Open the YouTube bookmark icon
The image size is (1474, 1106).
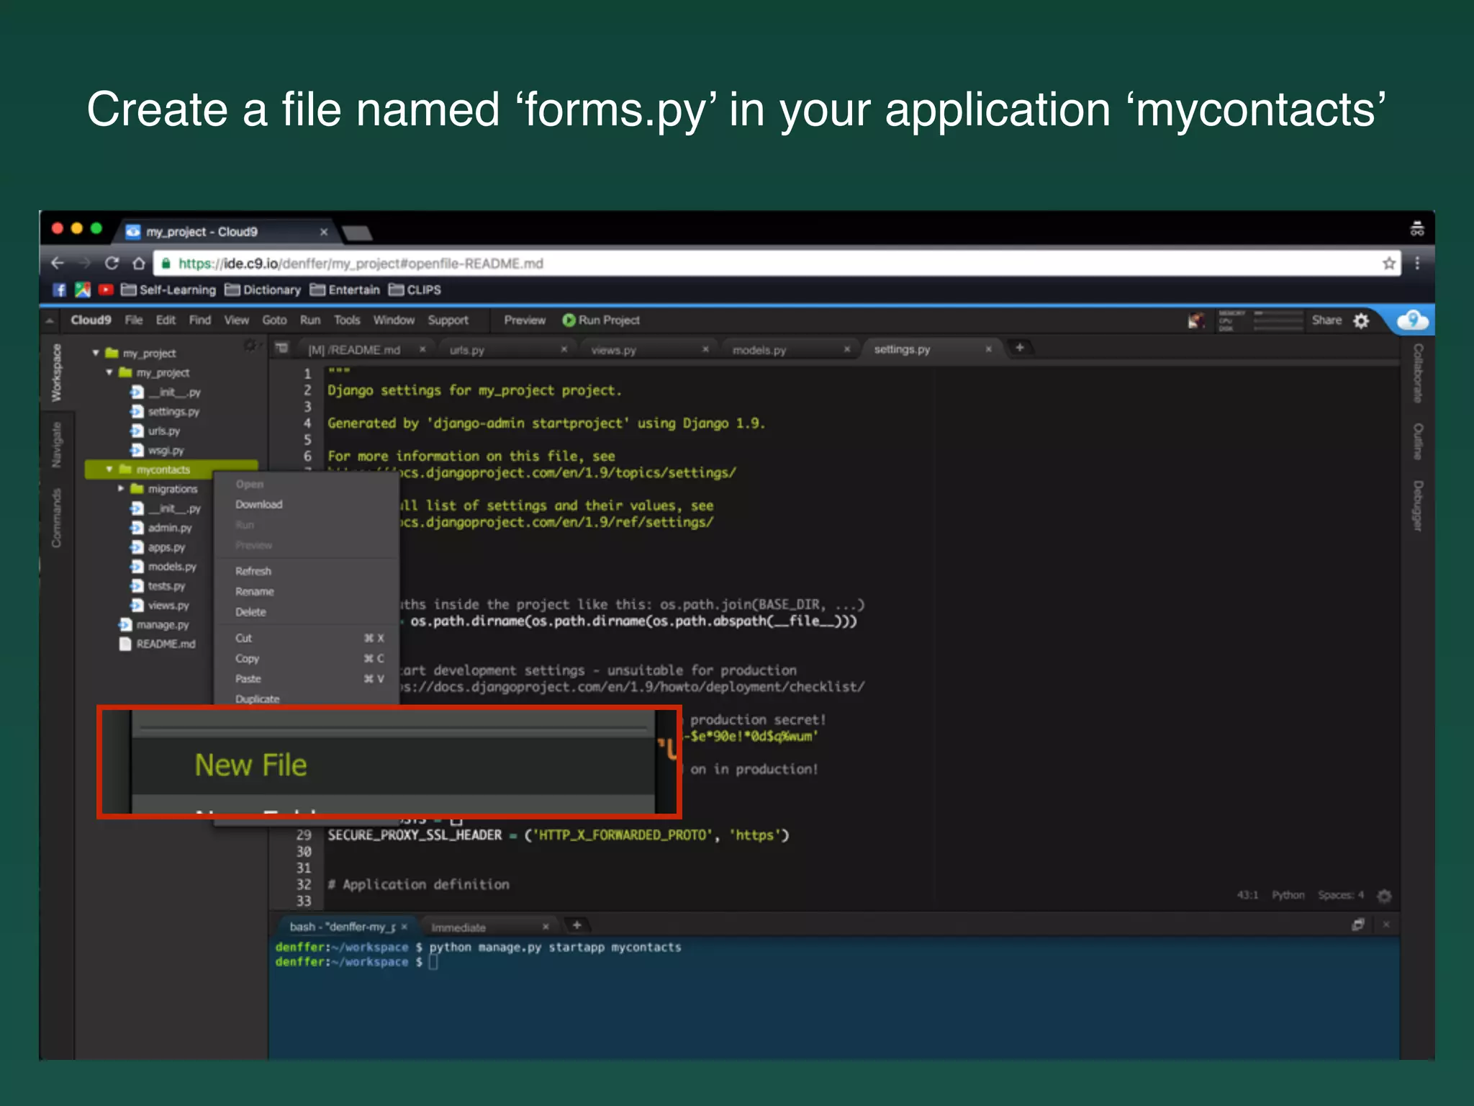point(106,290)
